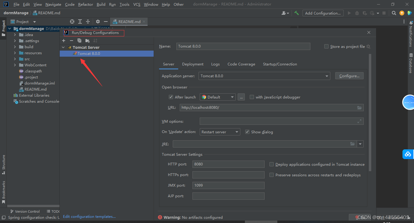Viewport: 414px width, 223px height.
Task: Open Application server Tomcat 8.0.0 dropdown
Action: pos(264,76)
